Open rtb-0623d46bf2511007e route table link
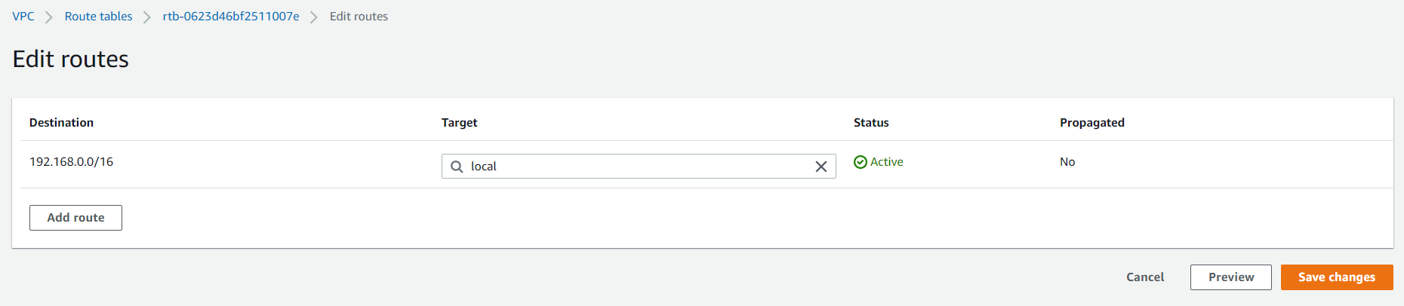Viewport: 1404px width, 306px height. coord(231,17)
